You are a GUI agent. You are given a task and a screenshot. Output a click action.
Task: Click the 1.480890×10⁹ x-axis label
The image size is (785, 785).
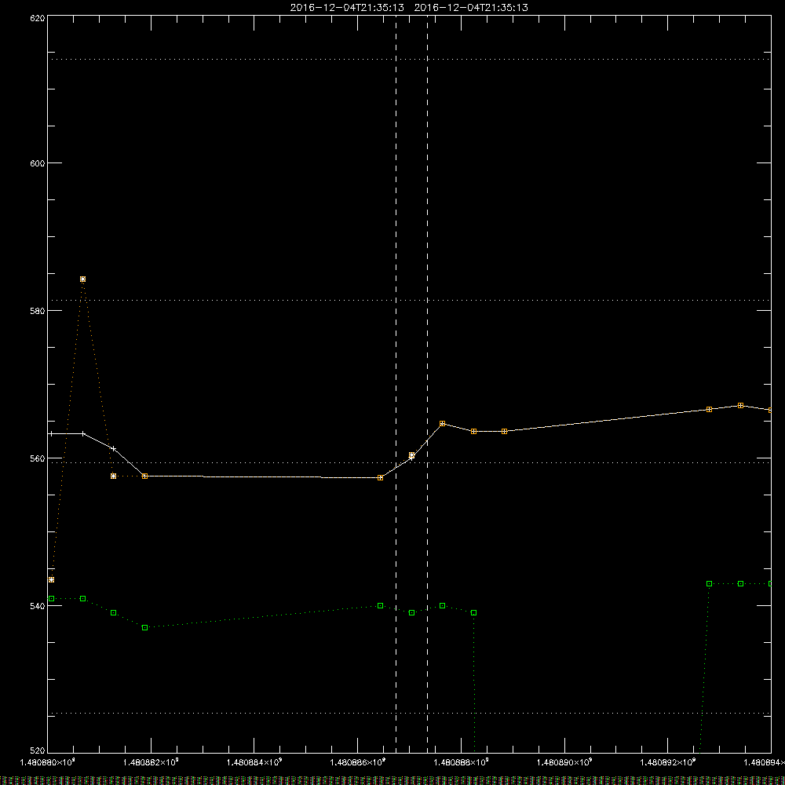click(x=564, y=762)
